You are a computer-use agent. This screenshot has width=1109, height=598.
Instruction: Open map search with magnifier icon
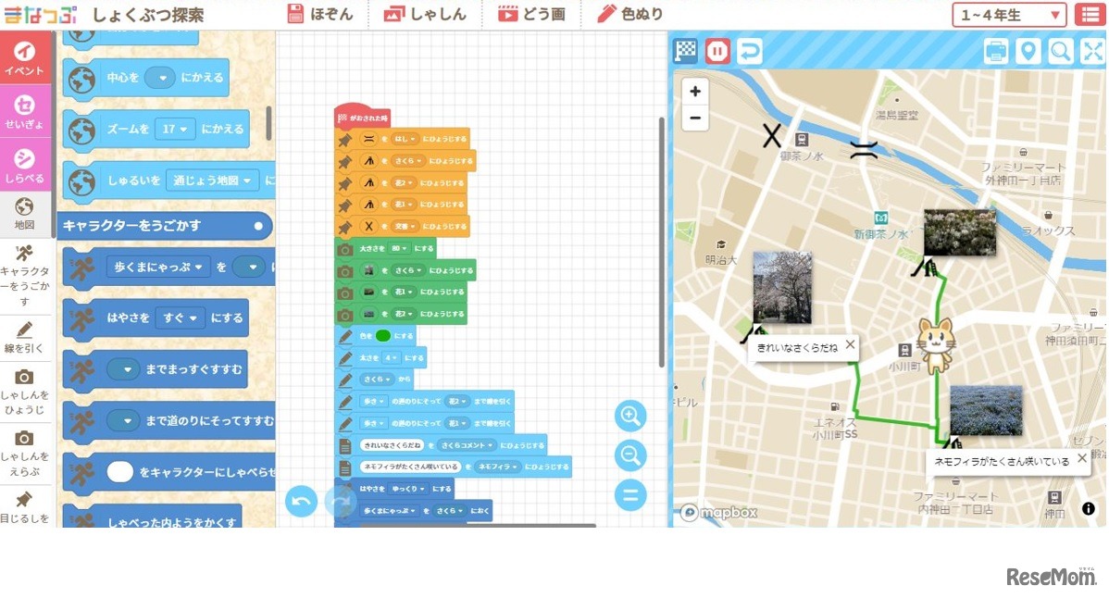[1061, 51]
